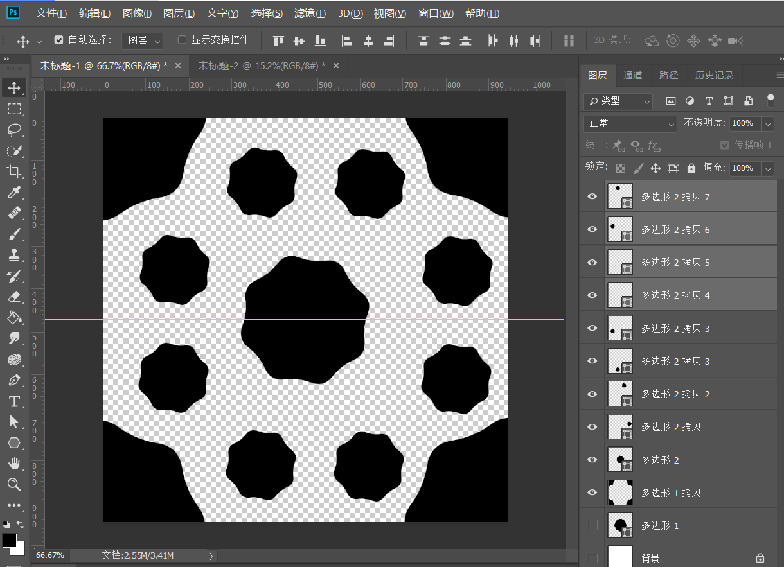Hide the 多边形 2 拷贝 7 layer
784x567 pixels.
click(592, 196)
